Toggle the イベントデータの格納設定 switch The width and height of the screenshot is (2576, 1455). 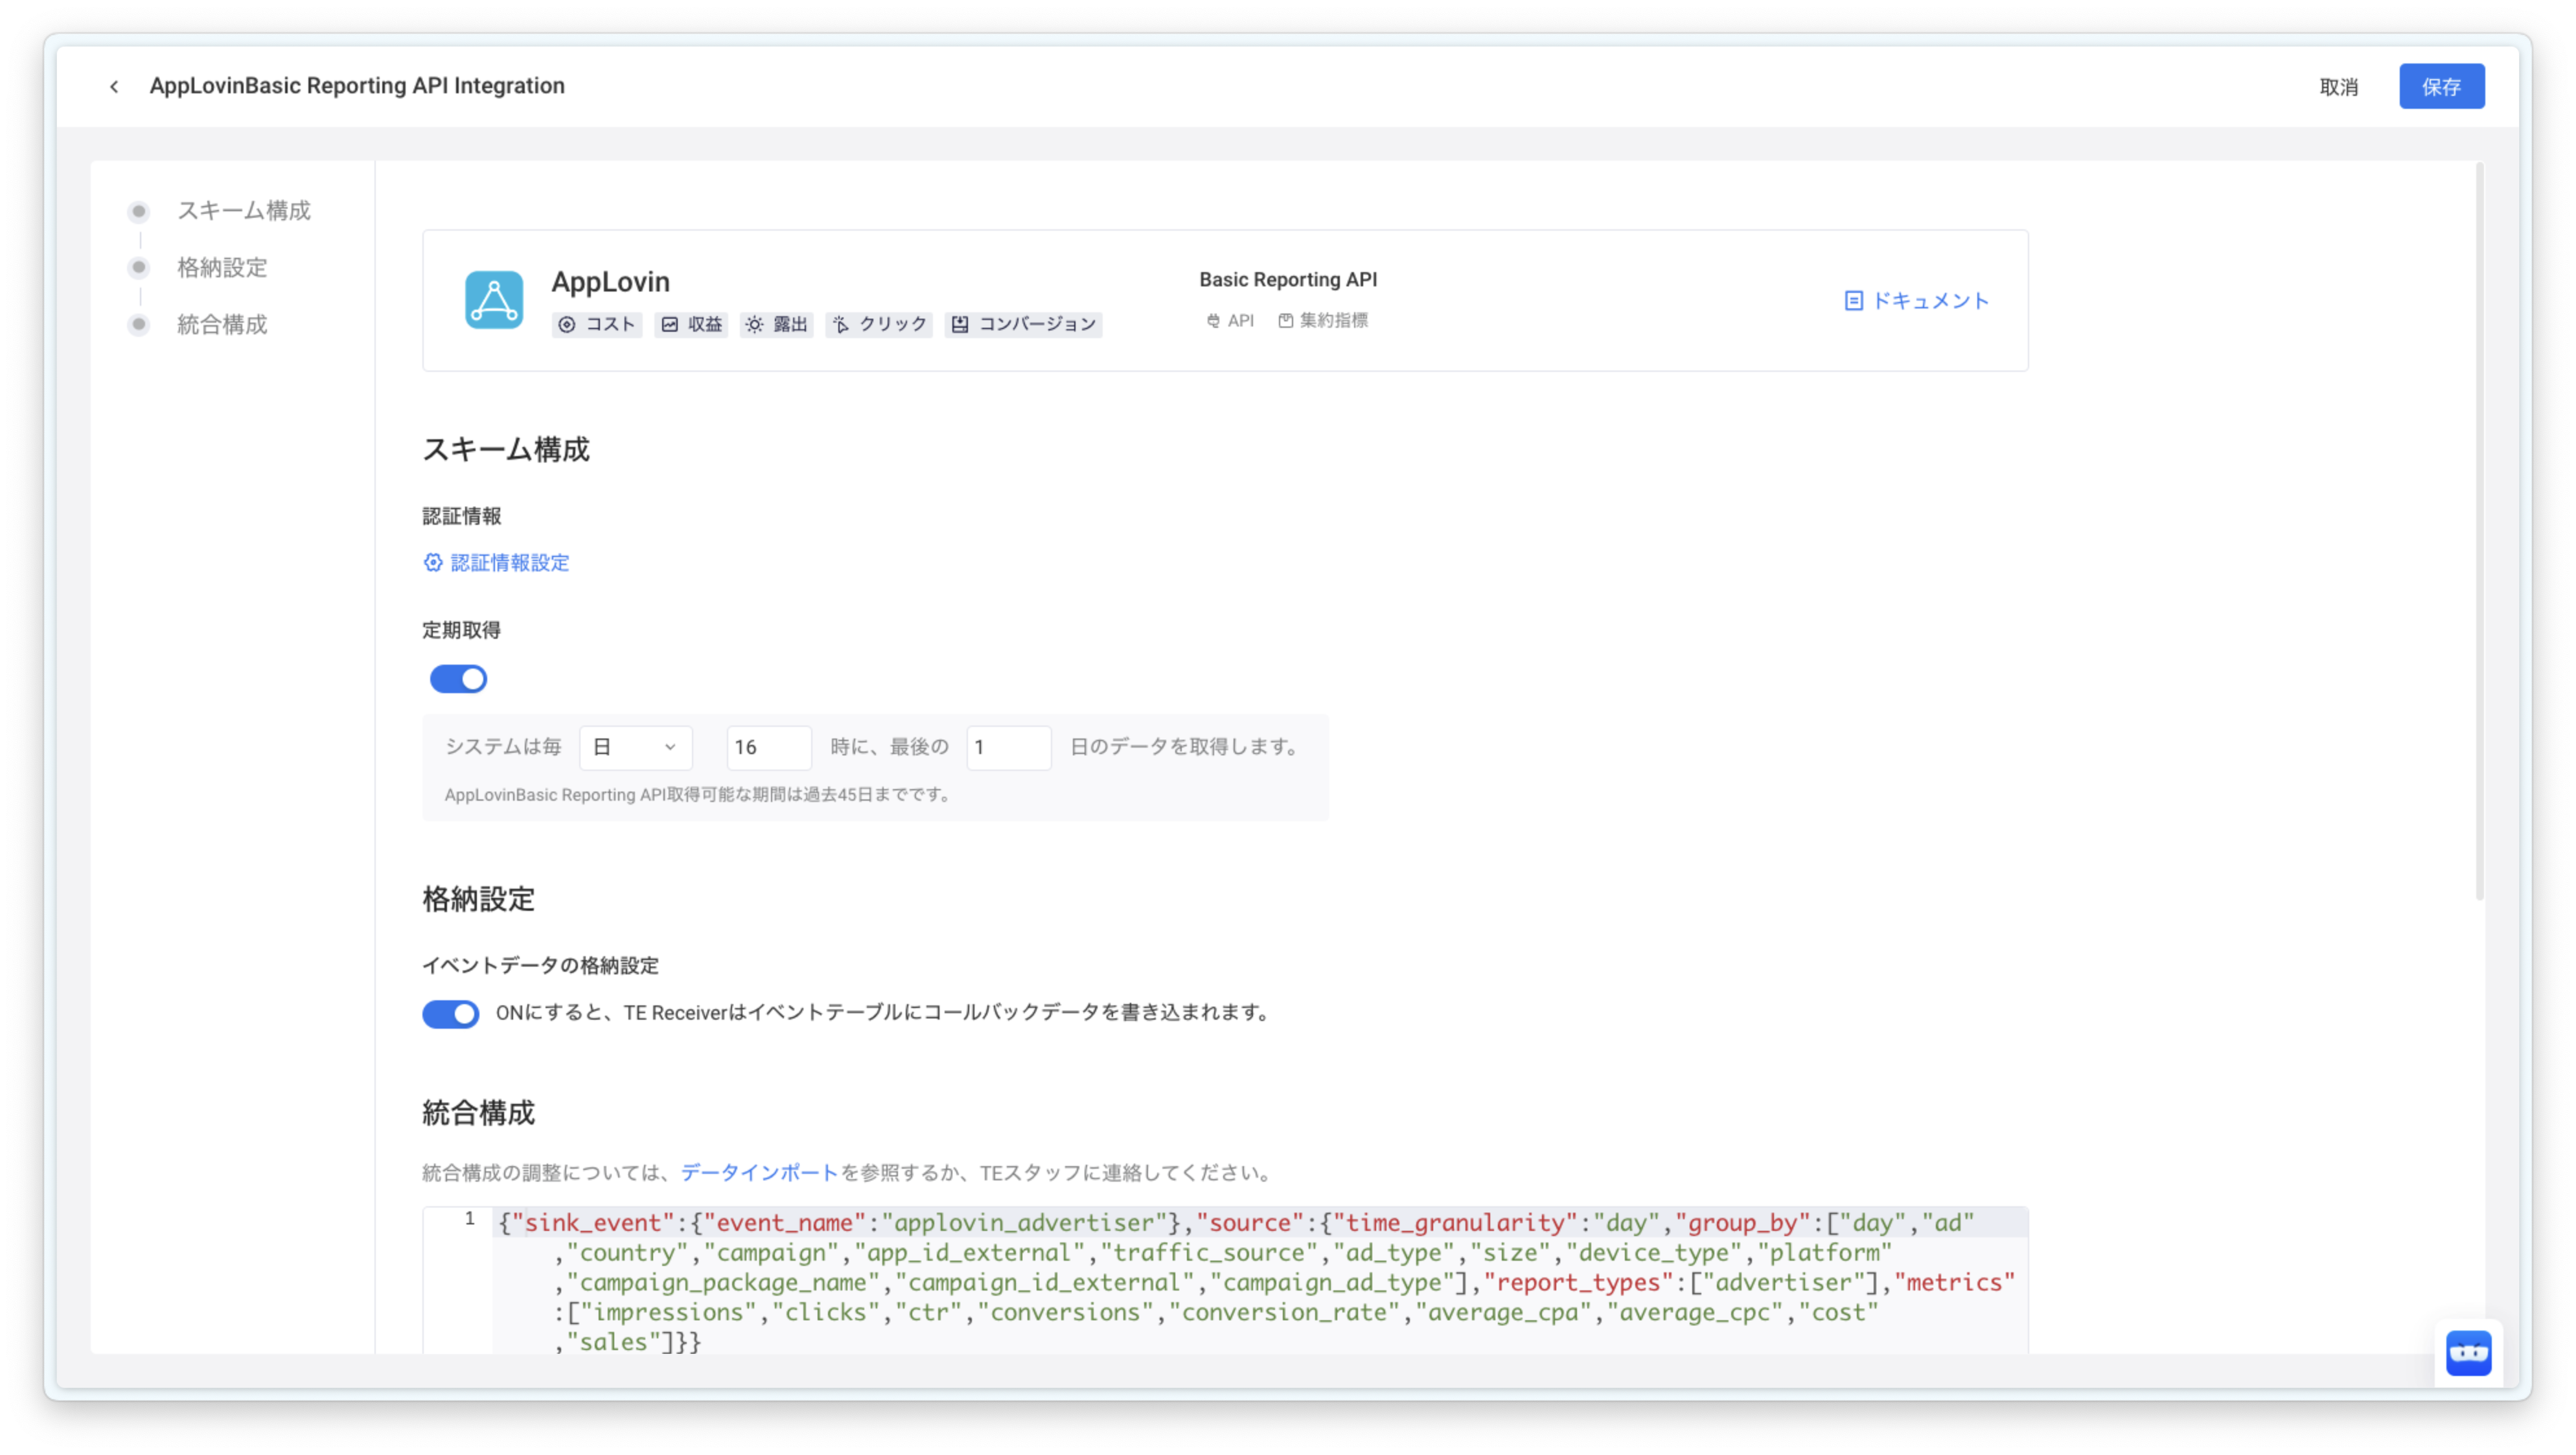pos(450,1013)
